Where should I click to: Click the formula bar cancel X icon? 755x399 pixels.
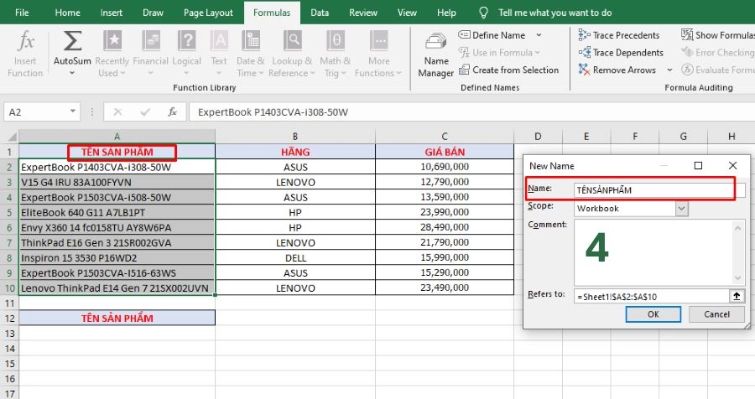coord(117,112)
